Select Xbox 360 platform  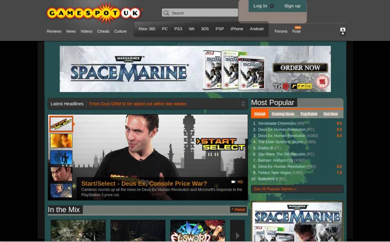(147, 29)
